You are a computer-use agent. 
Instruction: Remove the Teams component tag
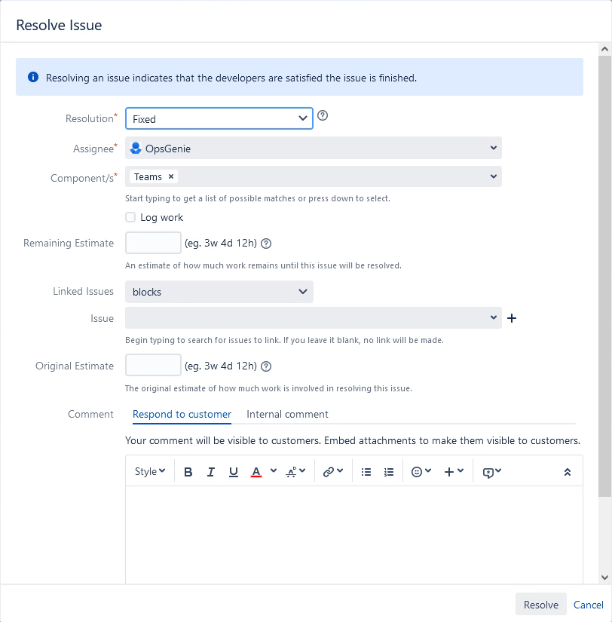click(171, 176)
